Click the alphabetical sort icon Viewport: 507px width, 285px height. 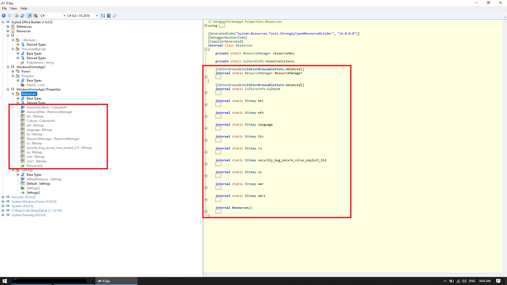(103, 16)
